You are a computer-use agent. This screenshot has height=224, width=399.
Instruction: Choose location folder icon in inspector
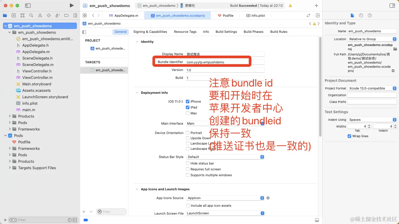(x=395, y=49)
